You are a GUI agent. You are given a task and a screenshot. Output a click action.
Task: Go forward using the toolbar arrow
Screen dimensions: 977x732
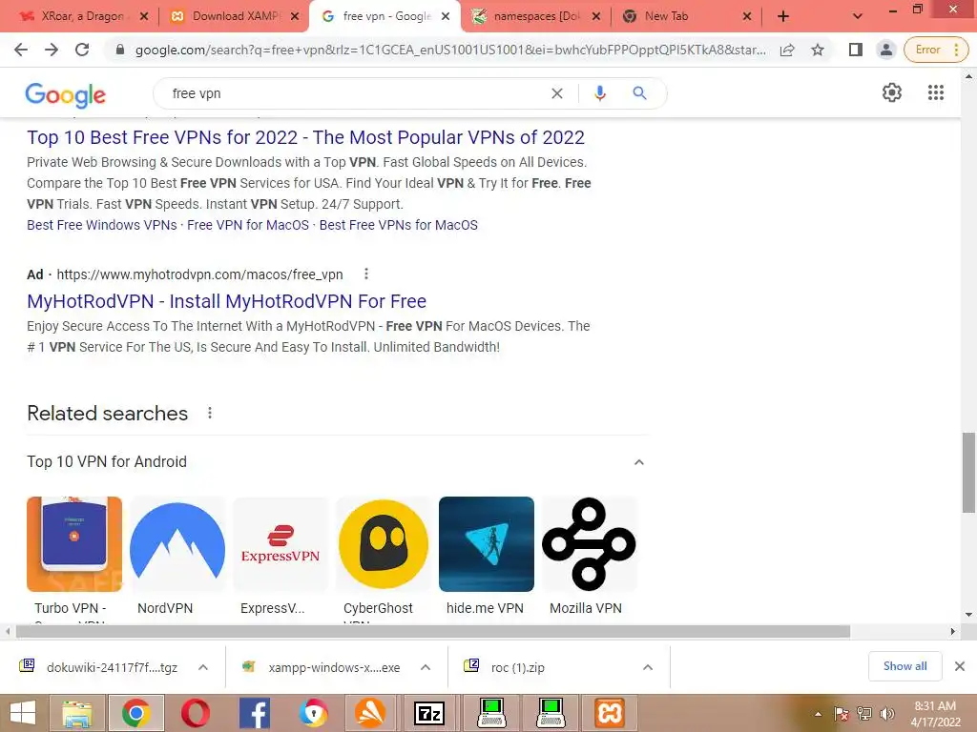[x=52, y=50]
